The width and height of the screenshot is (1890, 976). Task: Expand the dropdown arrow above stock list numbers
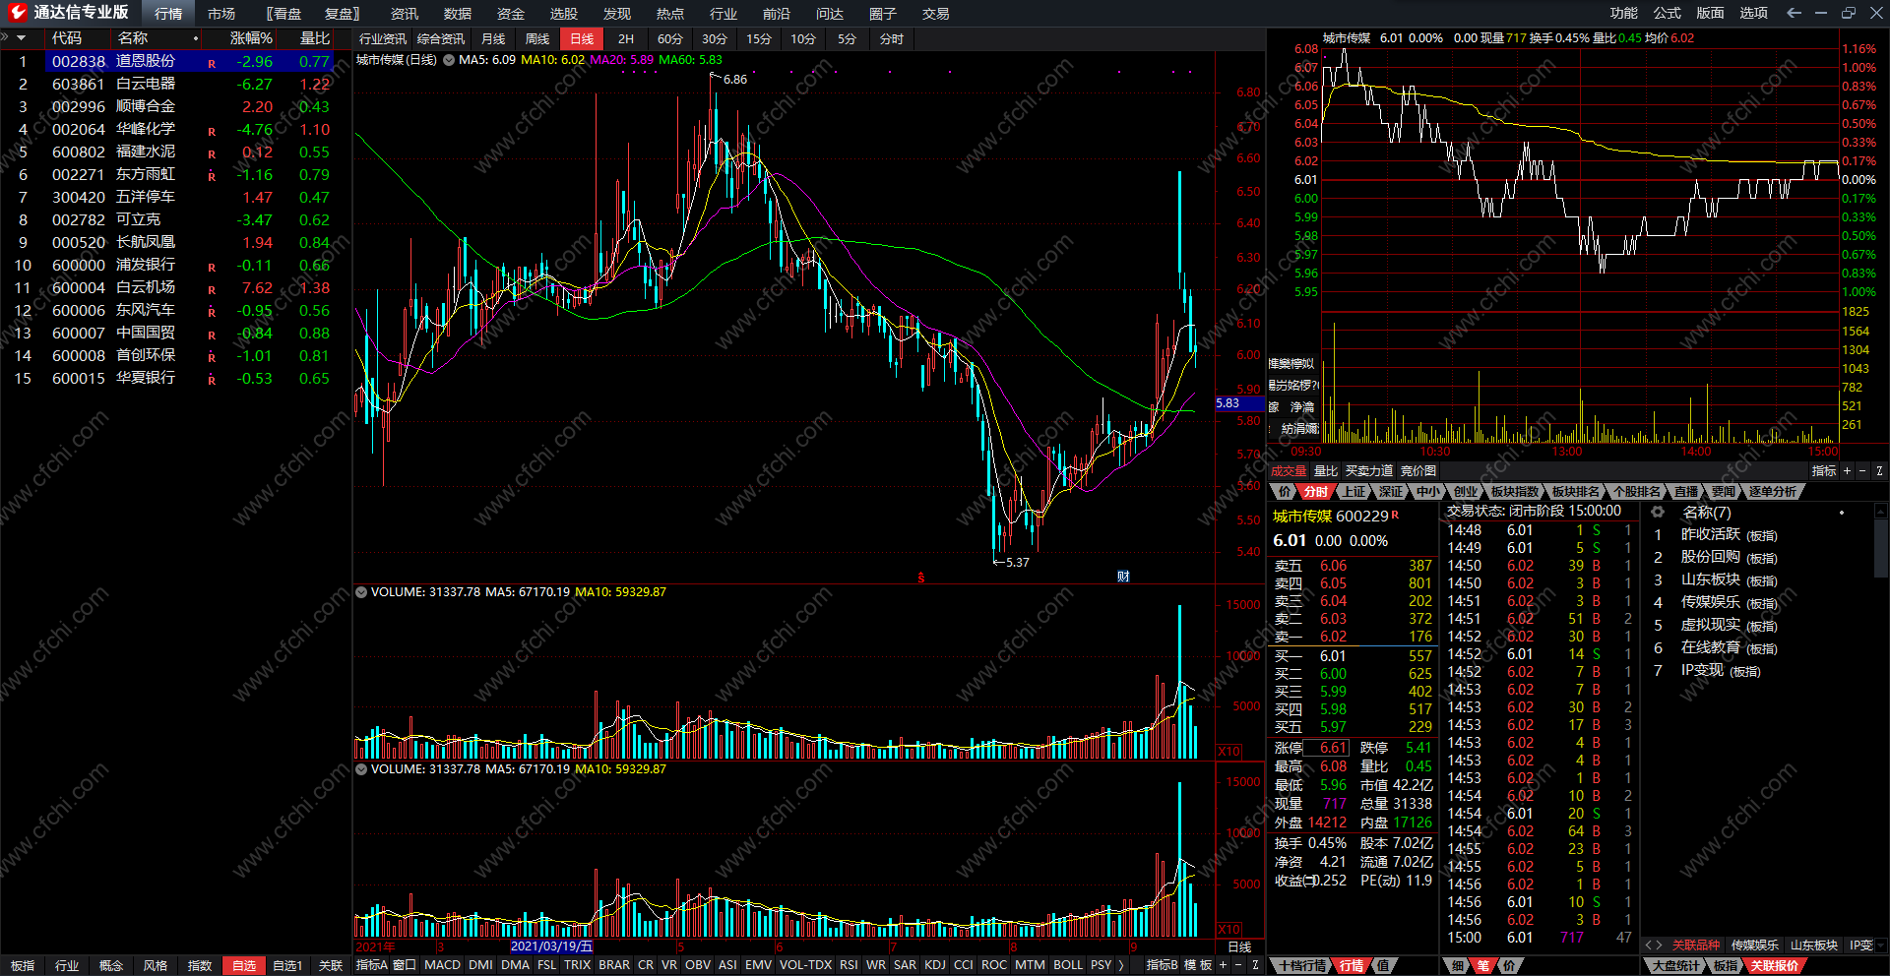[x=21, y=38]
